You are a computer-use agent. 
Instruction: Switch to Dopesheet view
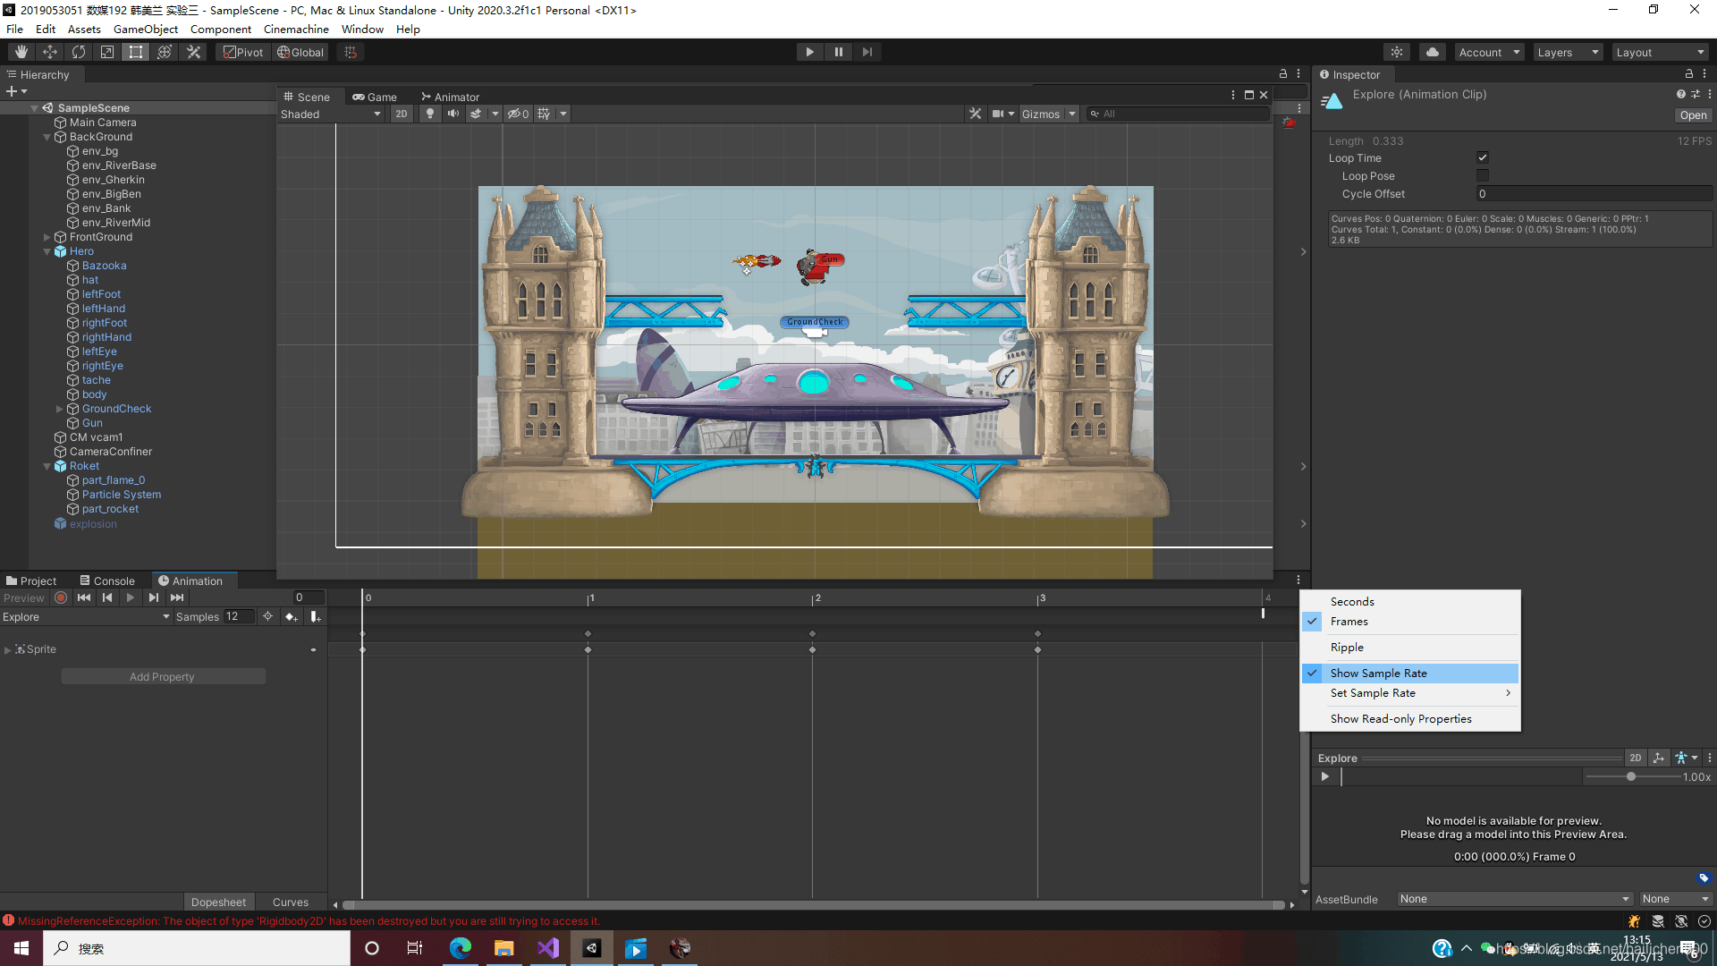[218, 902]
